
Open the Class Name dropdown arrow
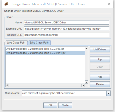[109, 93]
